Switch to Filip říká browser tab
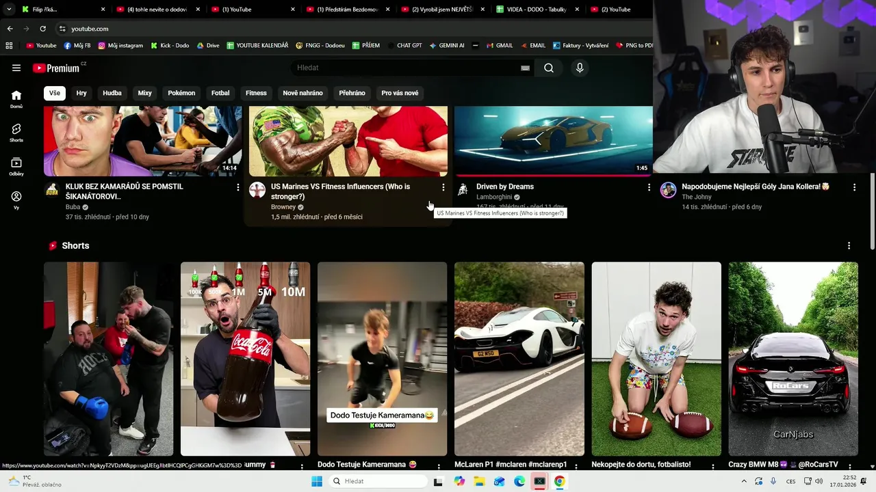The width and height of the screenshot is (876, 492). 64,10
